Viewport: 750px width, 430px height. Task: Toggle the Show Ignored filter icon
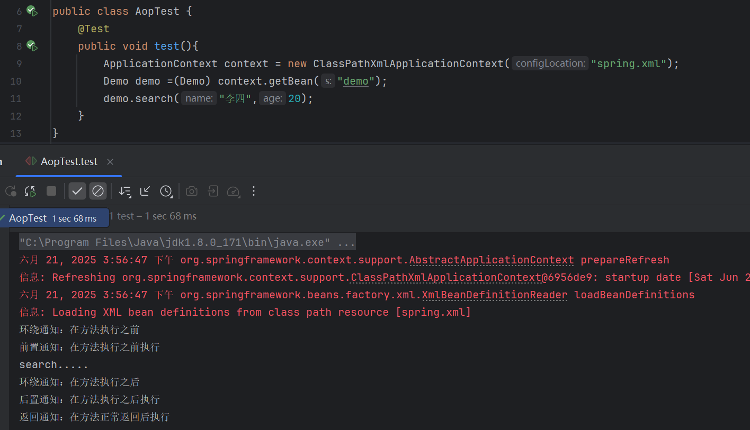coord(97,191)
